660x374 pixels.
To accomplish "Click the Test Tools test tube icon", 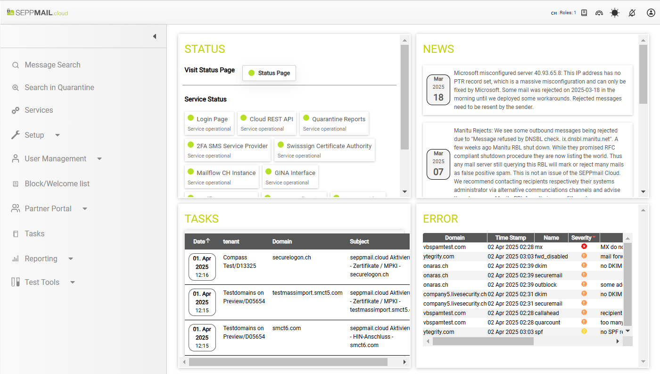I will click(16, 282).
